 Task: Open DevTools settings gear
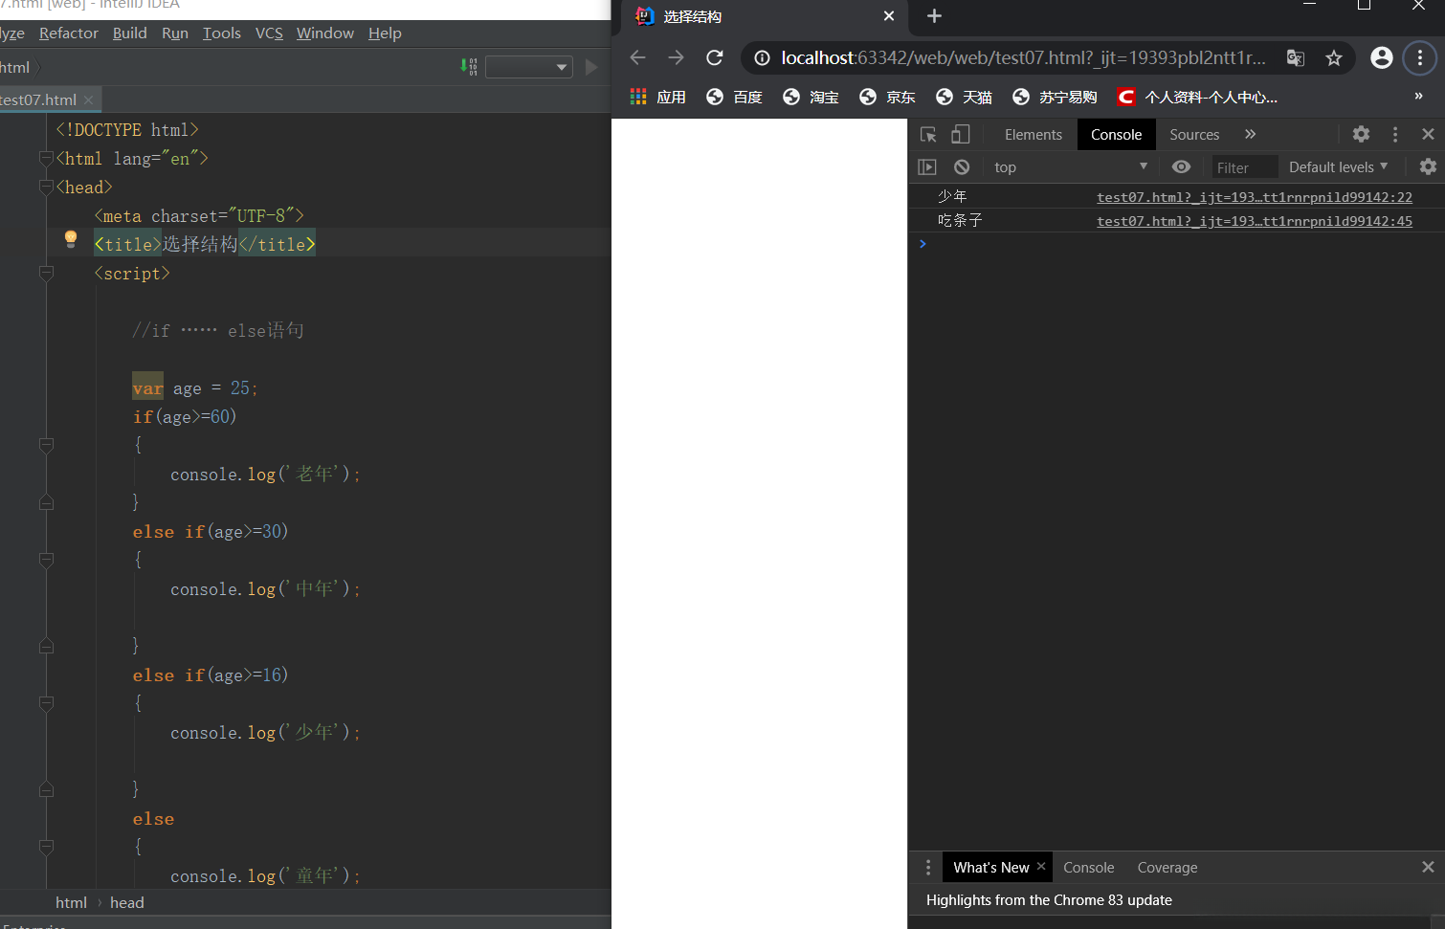(1361, 135)
